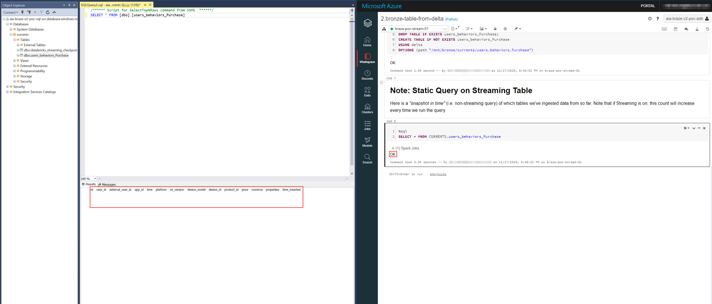Toggle auto-hide pin on Object Explorer
Screen dimensions: 712x304
click(69, 5)
